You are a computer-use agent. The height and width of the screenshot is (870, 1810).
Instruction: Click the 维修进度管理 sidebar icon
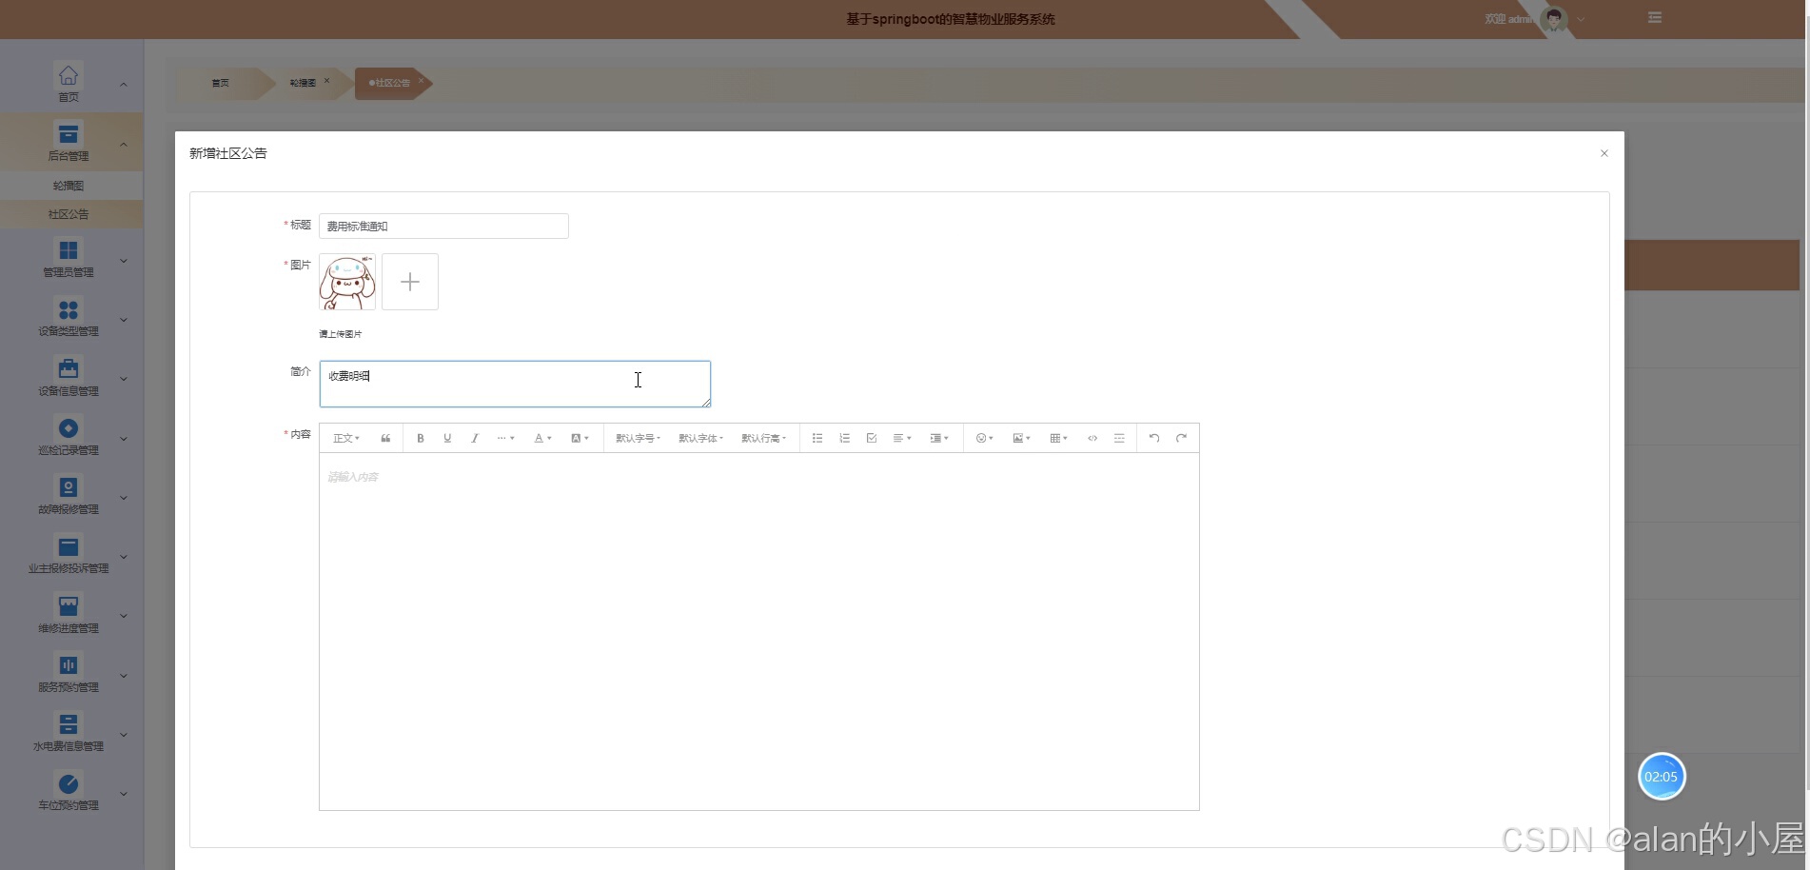(x=69, y=605)
